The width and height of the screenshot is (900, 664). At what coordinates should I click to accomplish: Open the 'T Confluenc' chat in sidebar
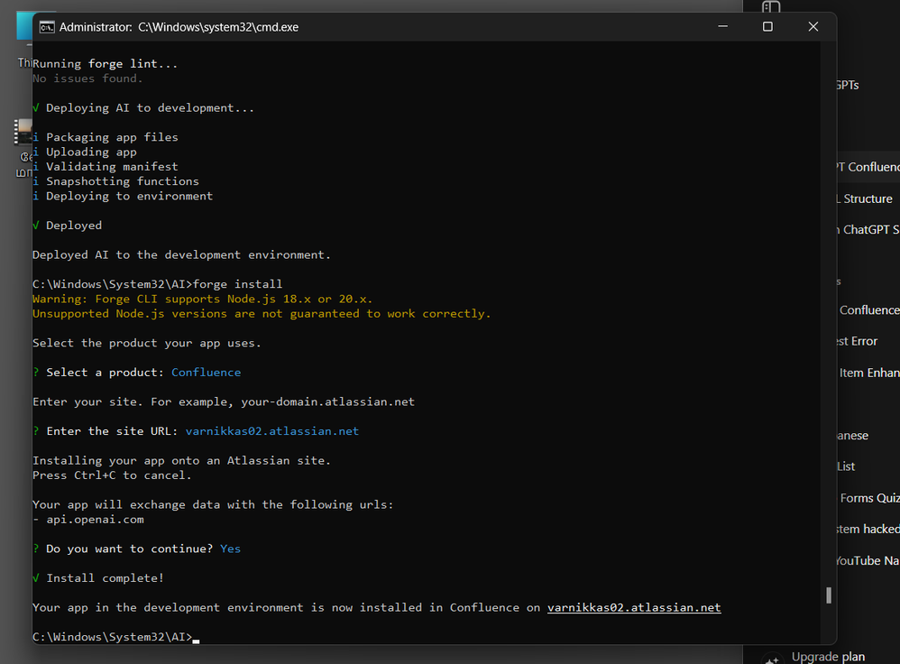[x=868, y=167]
